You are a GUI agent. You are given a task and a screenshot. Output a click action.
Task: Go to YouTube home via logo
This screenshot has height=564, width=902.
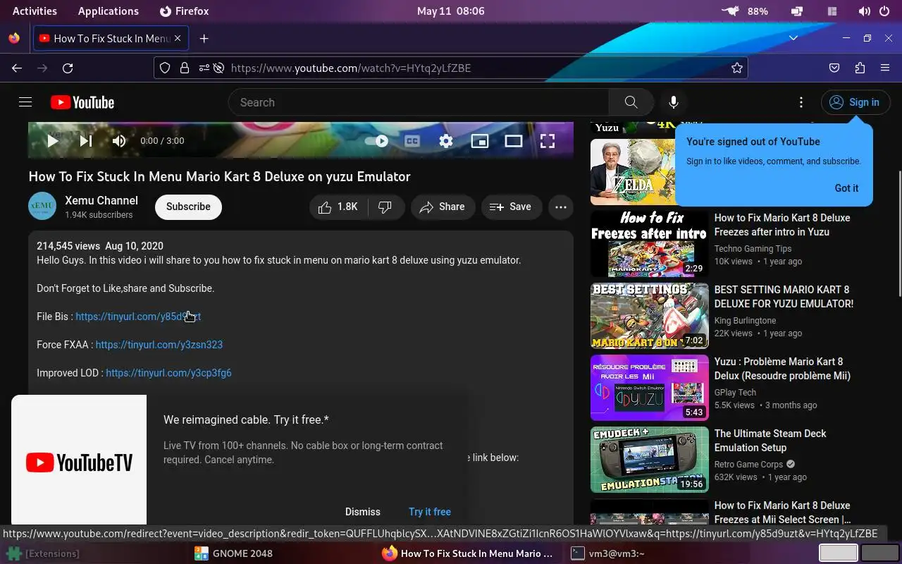(x=82, y=102)
